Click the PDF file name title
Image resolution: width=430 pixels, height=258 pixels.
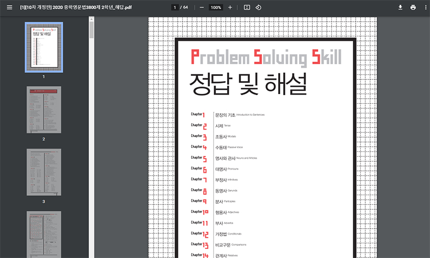pos(76,8)
